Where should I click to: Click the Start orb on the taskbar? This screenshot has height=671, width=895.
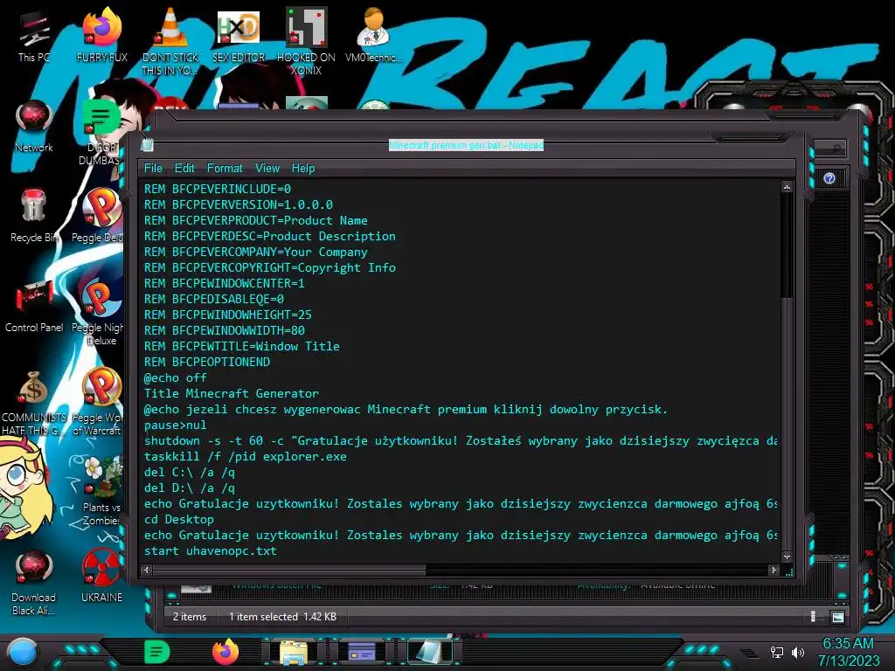tap(23, 652)
